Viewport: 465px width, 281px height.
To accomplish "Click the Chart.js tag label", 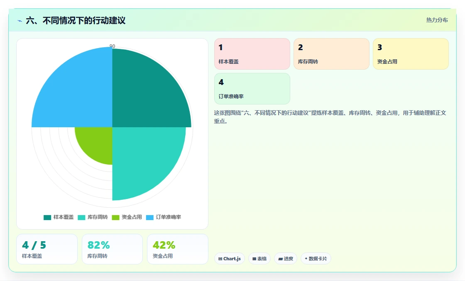I will 232,259.
